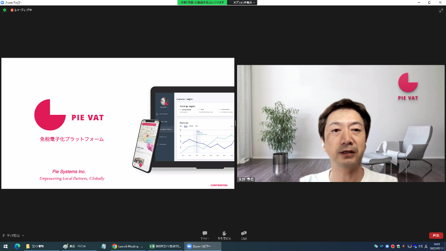
Task: Launch Microsoft Edge from the taskbar
Action: click(x=17, y=246)
